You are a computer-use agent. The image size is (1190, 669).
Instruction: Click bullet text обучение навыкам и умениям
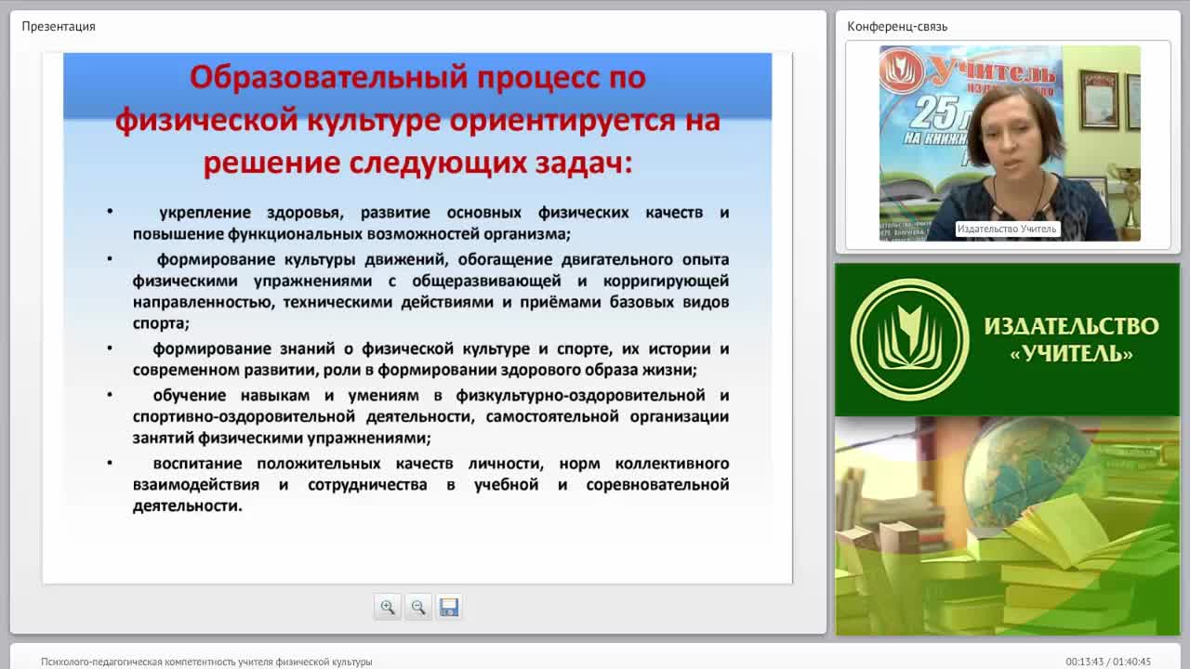click(430, 416)
